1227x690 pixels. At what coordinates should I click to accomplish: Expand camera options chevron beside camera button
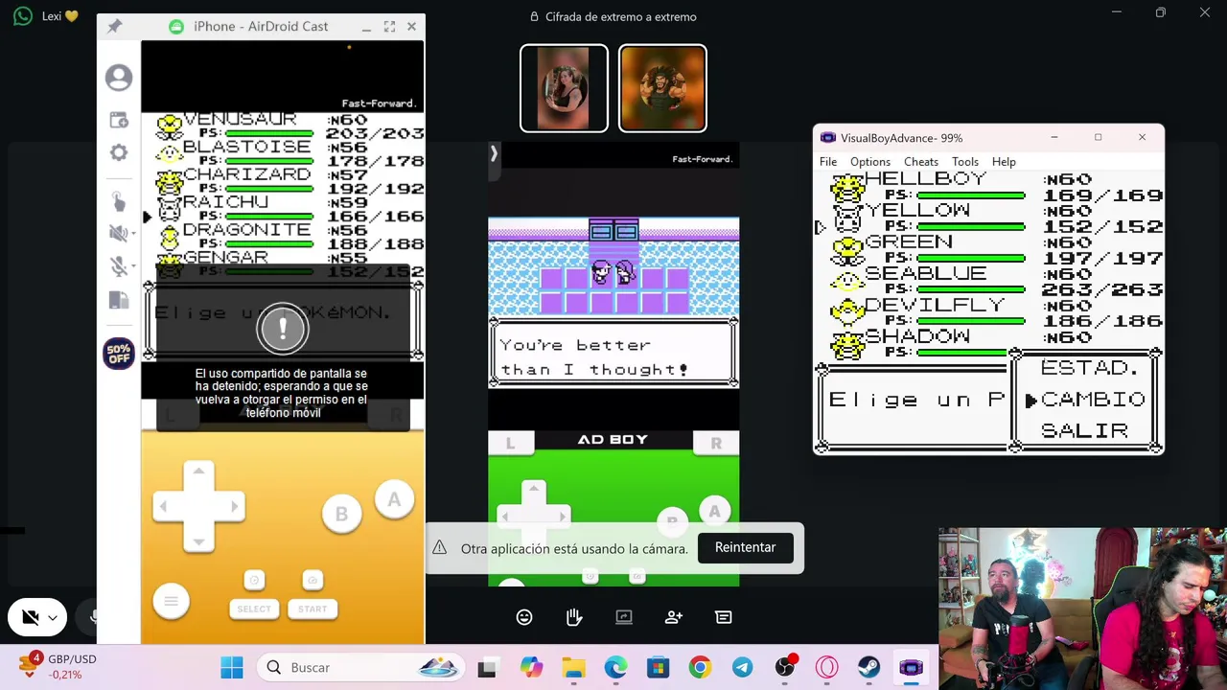[53, 618]
